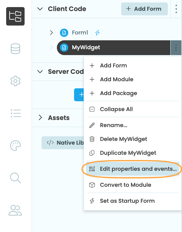Choose Add Package menu entry
This screenshot has height=232, width=182.
pyautogui.click(x=133, y=93)
